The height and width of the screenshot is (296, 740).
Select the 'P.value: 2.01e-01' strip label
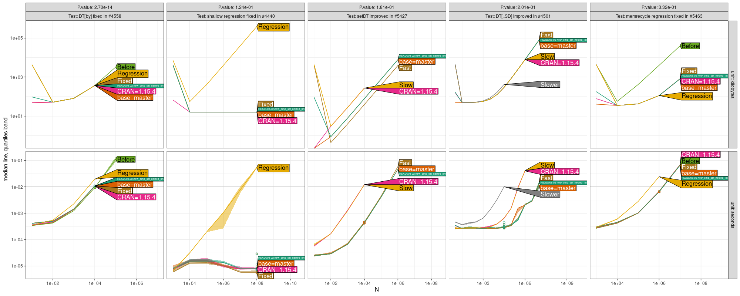518,7
